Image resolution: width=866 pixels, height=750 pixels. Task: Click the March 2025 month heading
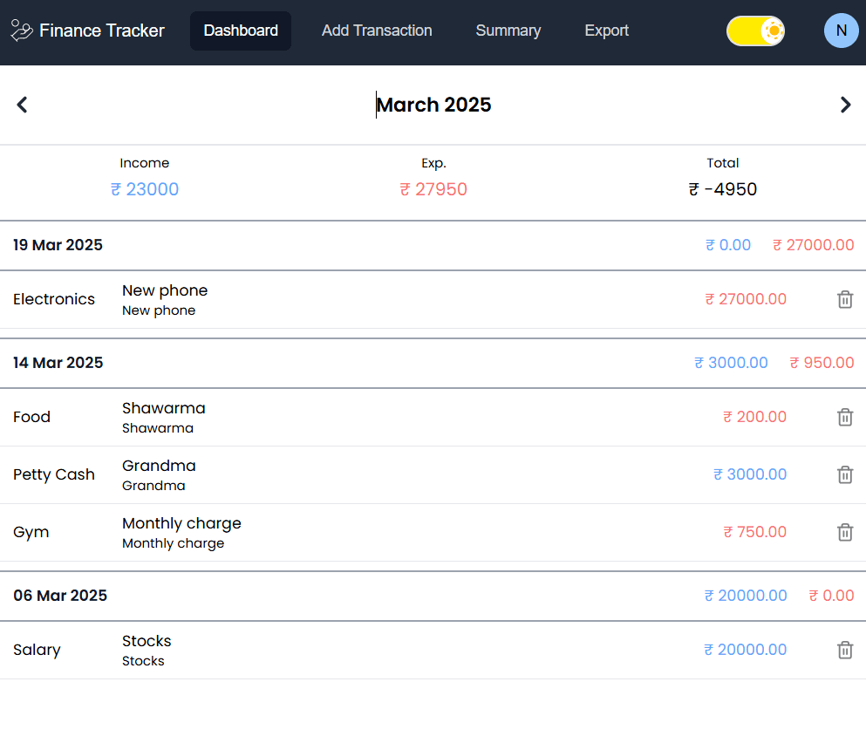click(x=433, y=105)
